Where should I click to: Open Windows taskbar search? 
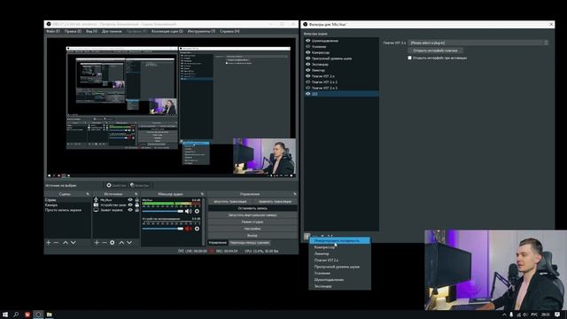pyautogui.click(x=16, y=315)
